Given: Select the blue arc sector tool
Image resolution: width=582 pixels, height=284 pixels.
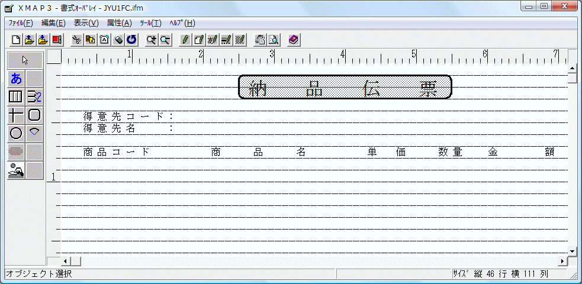Looking at the screenshot, I should tap(34, 133).
